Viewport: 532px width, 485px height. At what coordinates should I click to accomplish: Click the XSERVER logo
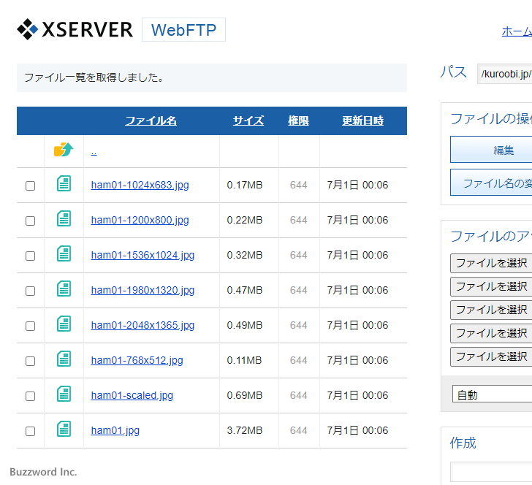point(75,30)
